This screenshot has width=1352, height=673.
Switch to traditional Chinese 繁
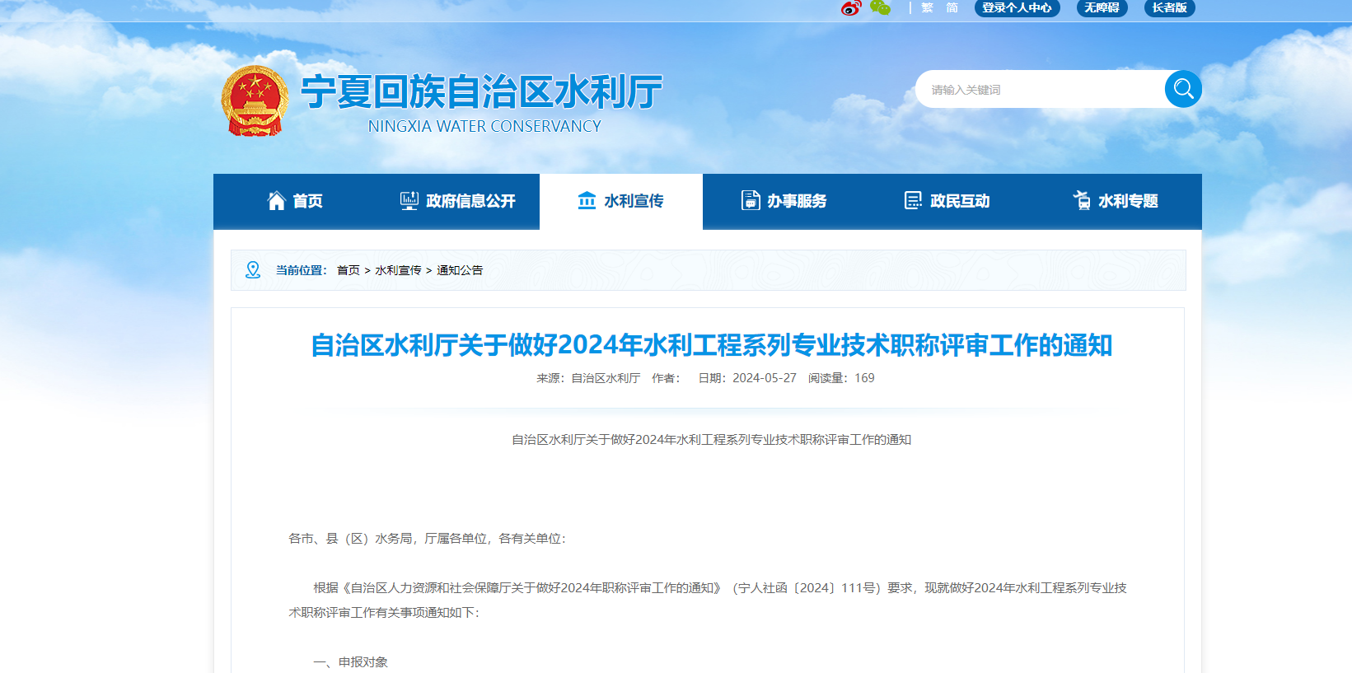click(927, 8)
